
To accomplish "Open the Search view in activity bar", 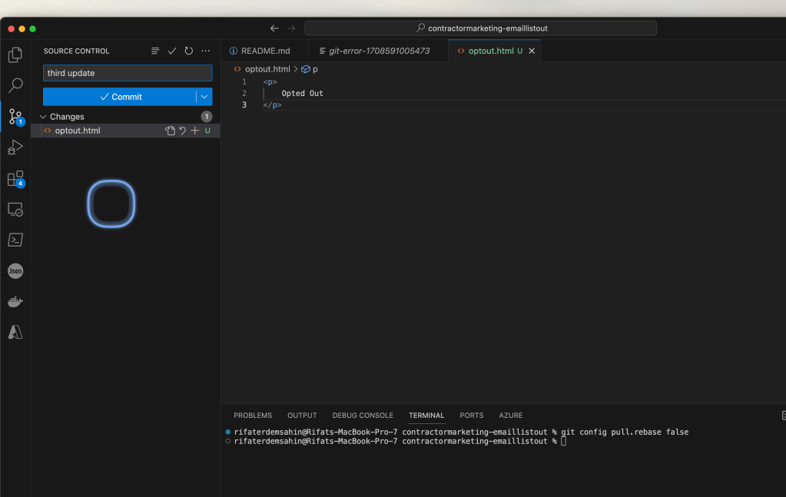I will (15, 85).
